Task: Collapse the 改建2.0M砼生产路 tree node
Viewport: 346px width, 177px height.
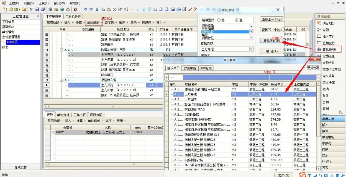Action: 62,50
